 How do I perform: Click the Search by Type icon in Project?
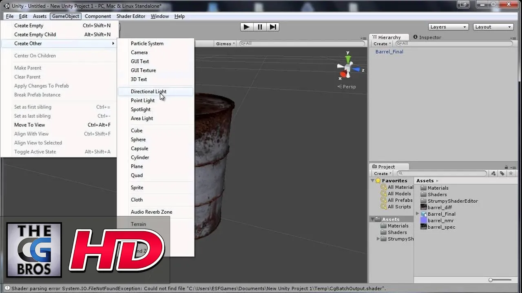493,173
